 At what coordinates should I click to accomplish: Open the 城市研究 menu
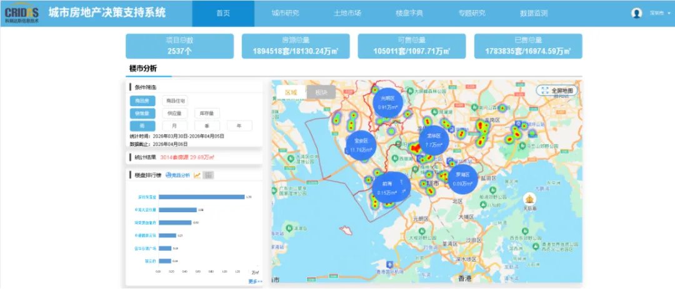tap(285, 13)
